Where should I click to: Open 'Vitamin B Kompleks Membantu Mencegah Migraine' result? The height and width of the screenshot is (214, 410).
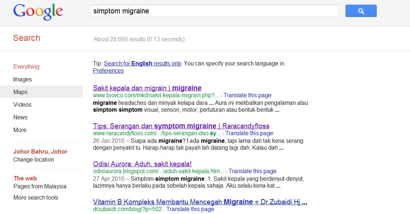[200, 202]
